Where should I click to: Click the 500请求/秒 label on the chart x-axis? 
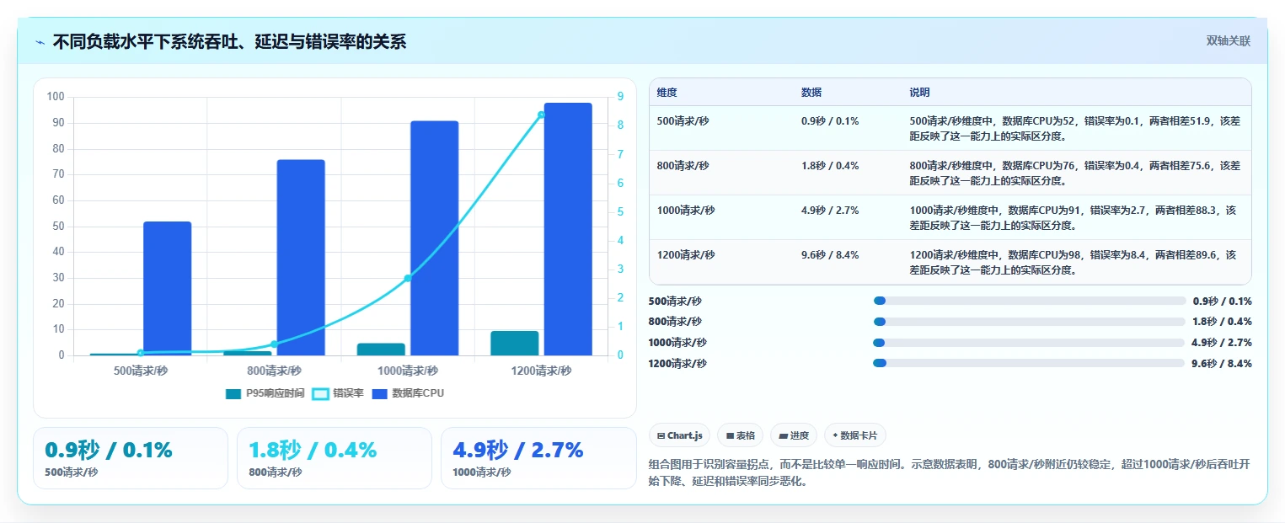click(141, 371)
